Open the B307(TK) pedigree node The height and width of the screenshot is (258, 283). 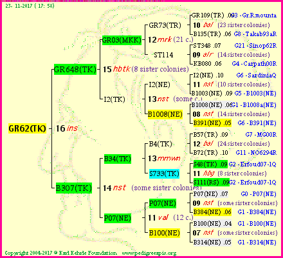pyautogui.click(x=74, y=188)
